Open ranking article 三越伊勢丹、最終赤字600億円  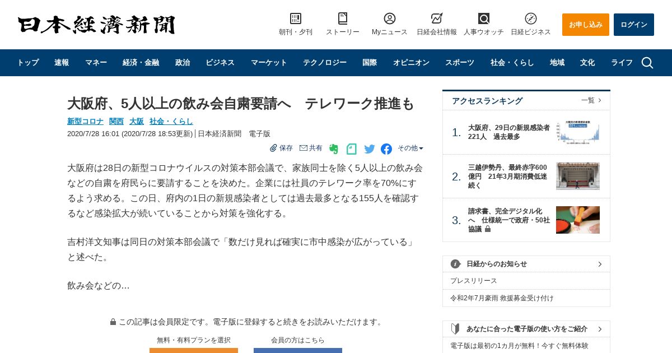click(509, 176)
